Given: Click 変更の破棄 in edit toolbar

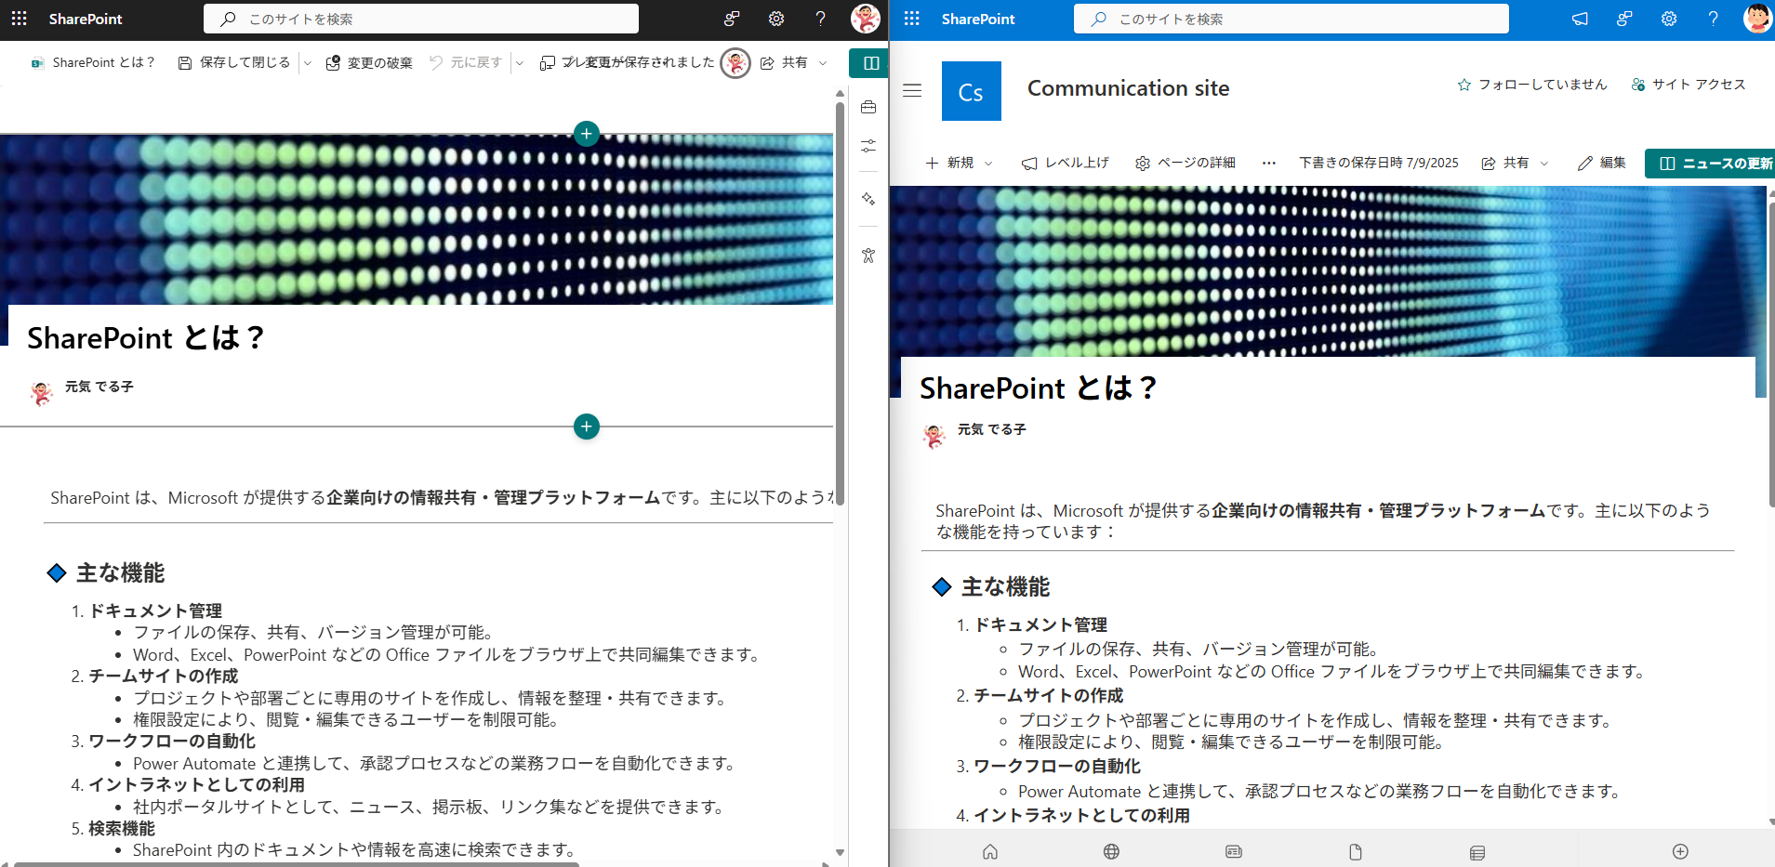Looking at the screenshot, I should [369, 63].
